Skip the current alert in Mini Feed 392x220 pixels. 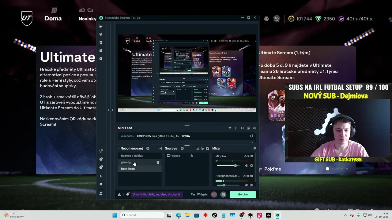[x=242, y=128]
